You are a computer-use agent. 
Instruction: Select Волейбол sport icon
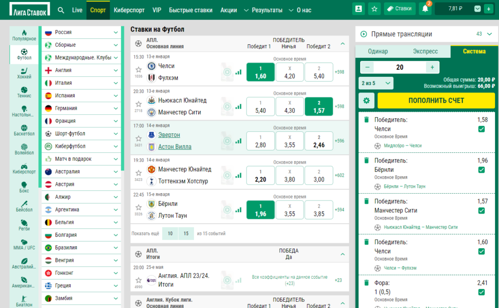24,149
